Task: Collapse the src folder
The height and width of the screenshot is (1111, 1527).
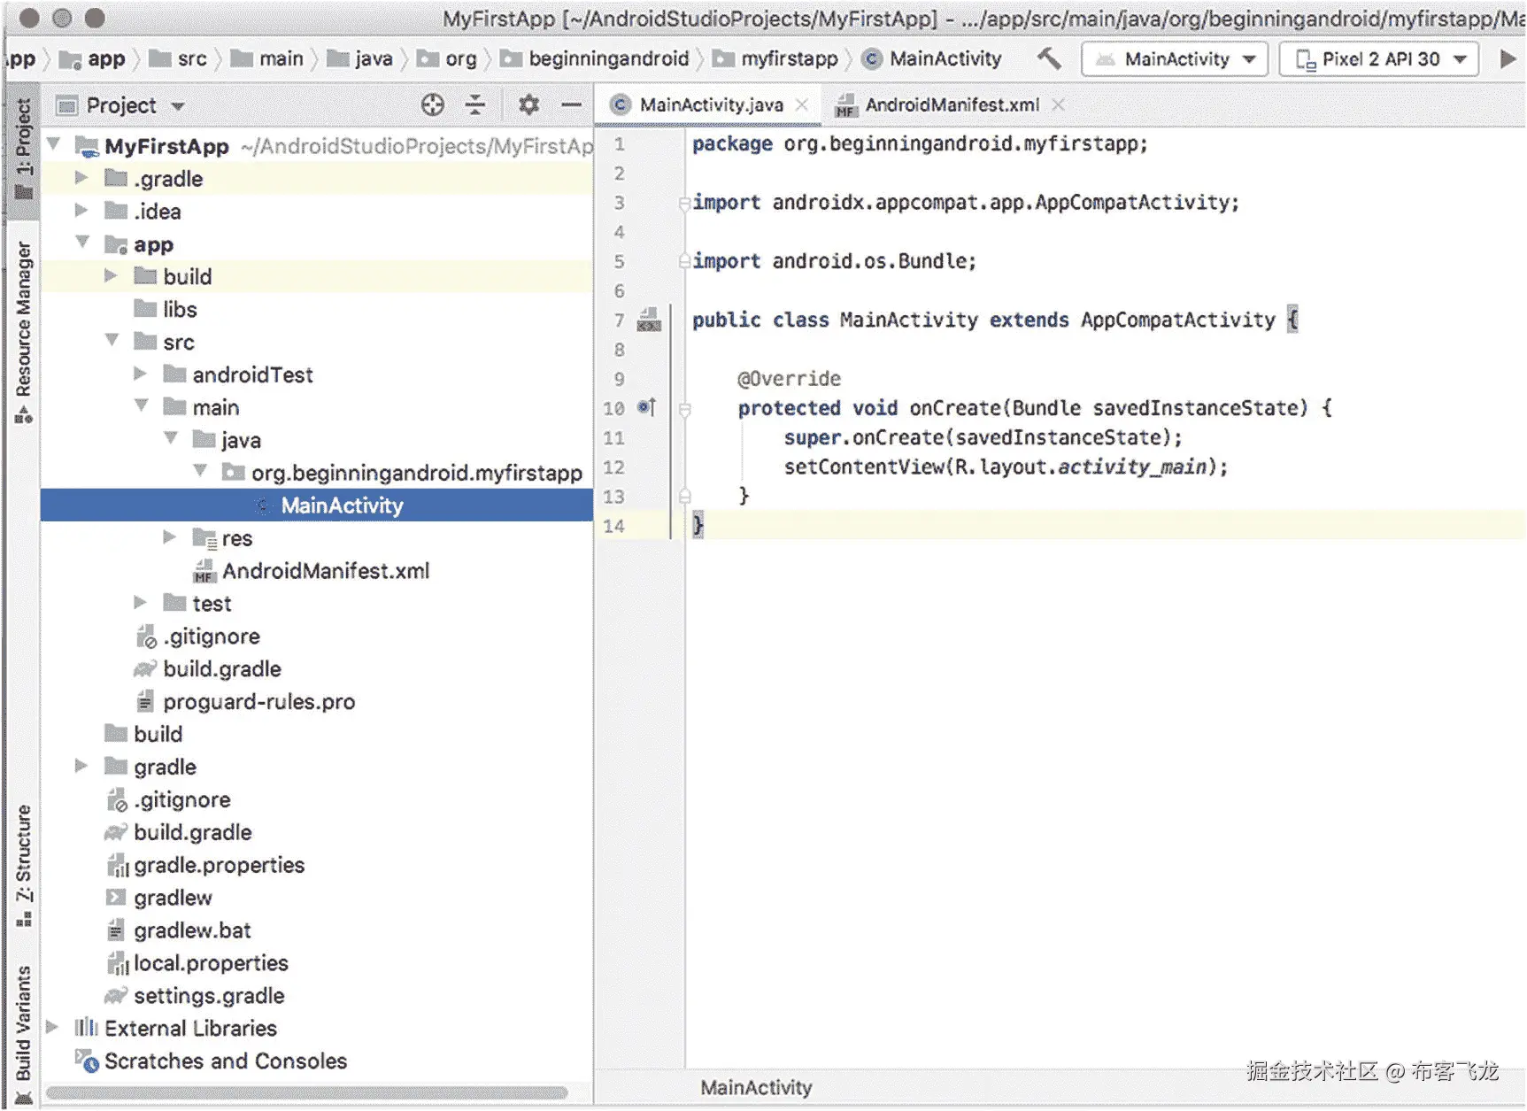Action: coord(112,341)
